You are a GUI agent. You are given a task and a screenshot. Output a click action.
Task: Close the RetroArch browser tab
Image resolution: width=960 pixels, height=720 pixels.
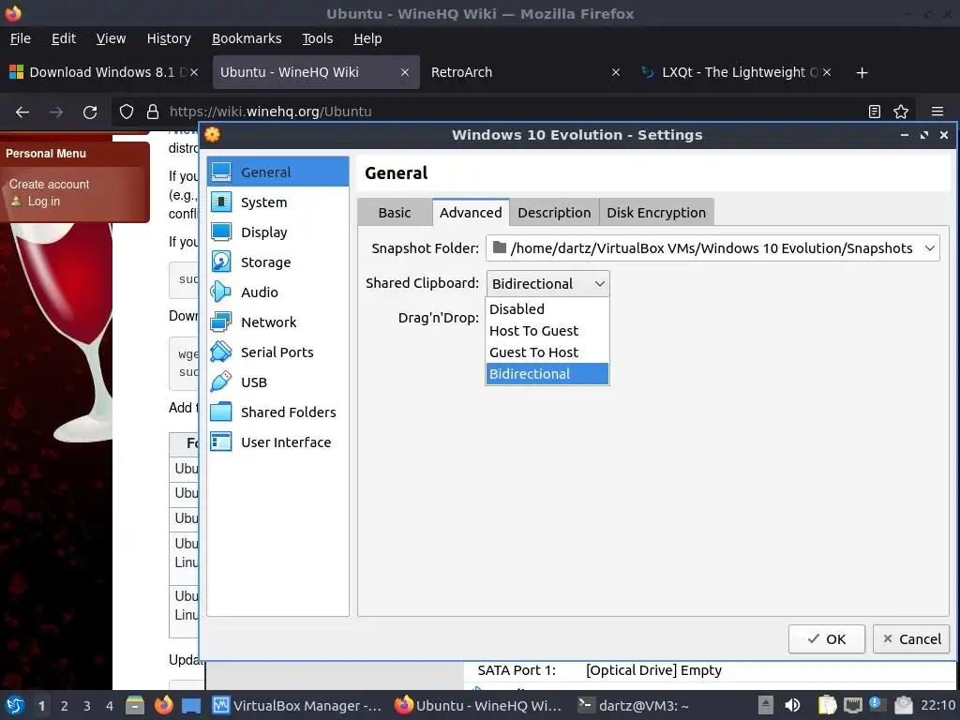[616, 72]
